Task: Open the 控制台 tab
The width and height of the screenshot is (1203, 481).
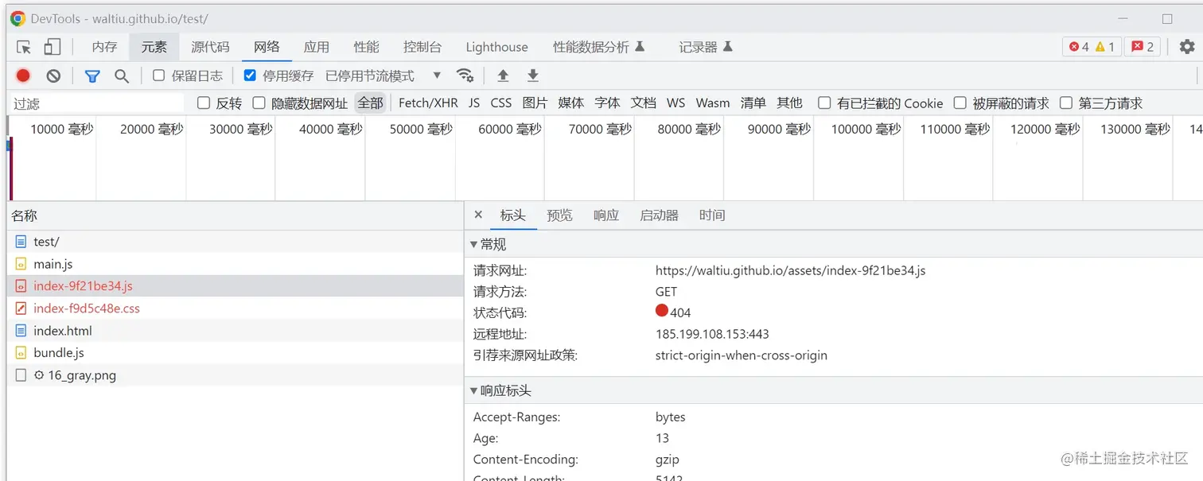Action: [422, 47]
